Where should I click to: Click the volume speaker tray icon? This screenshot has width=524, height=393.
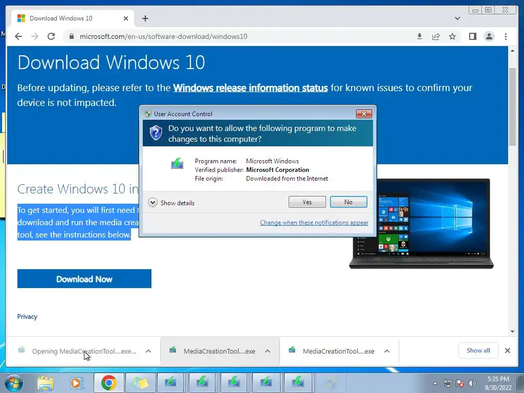tap(472, 383)
